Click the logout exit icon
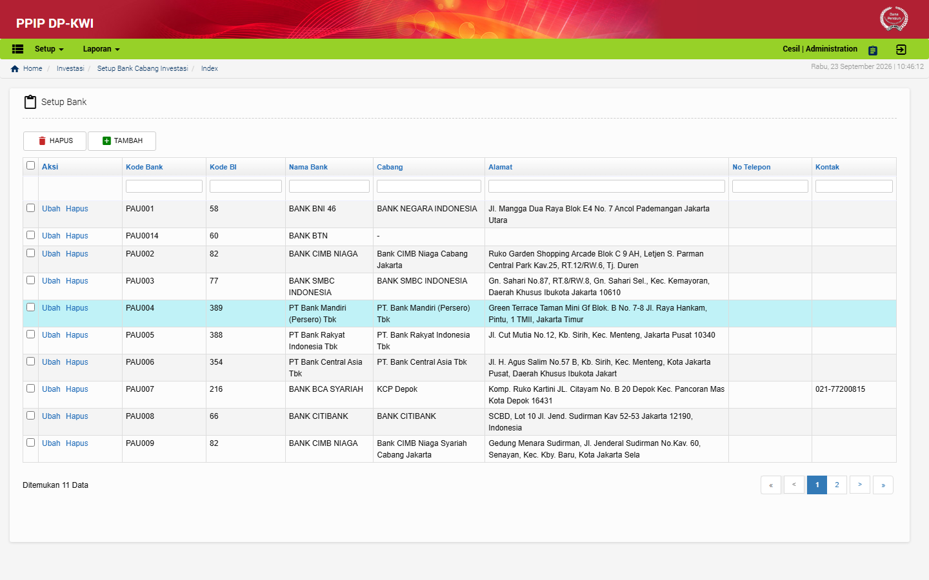This screenshot has height=580, width=929. tap(901, 50)
